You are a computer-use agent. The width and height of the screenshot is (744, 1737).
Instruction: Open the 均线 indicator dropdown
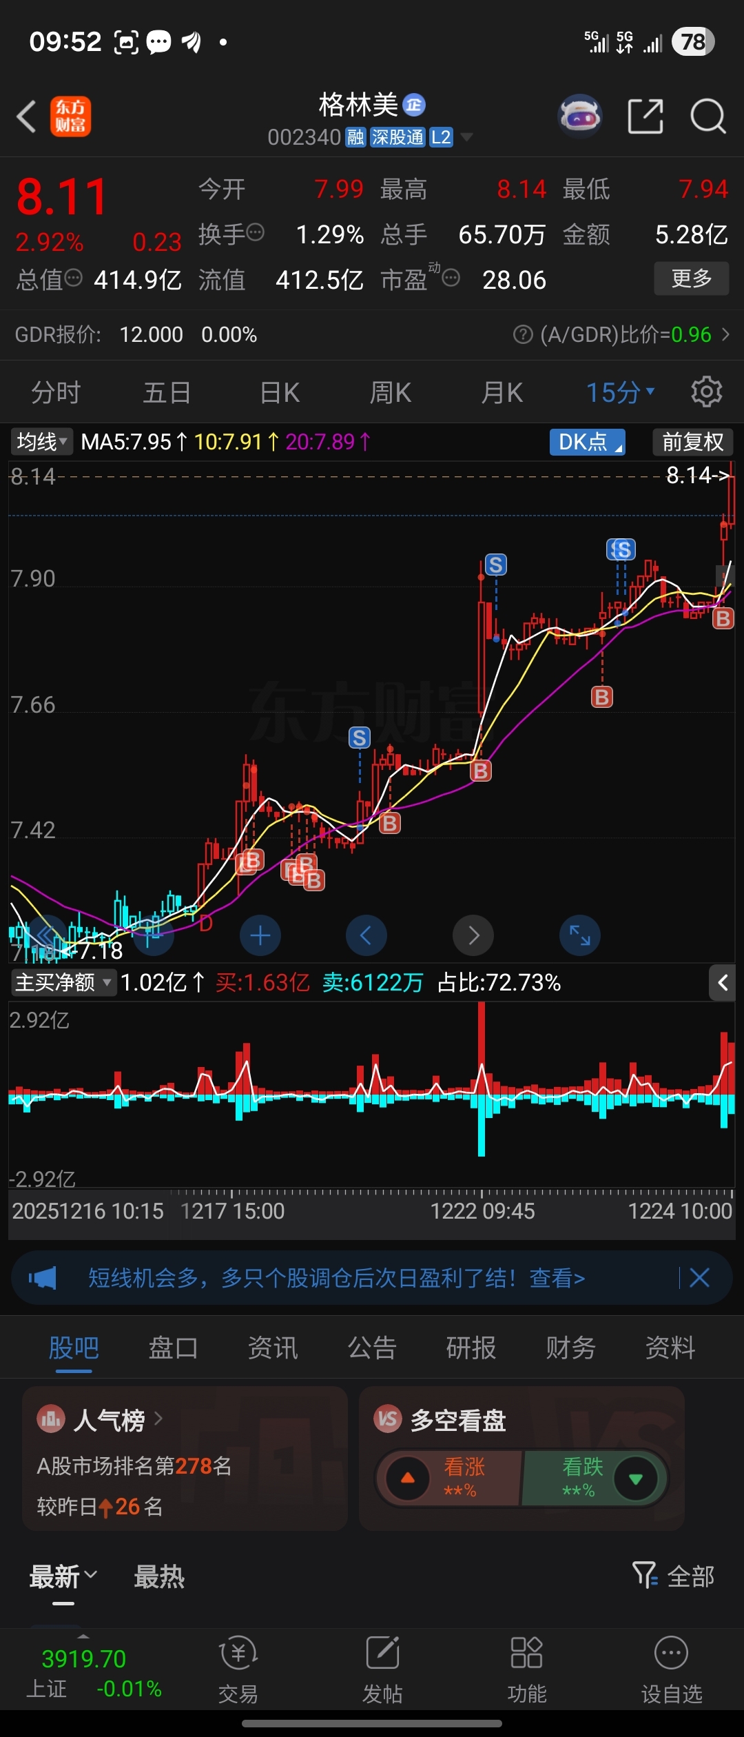tap(41, 441)
